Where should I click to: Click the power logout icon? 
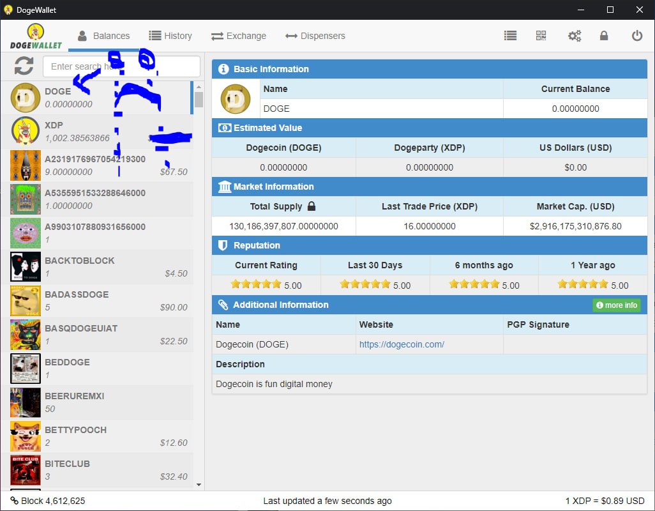click(x=636, y=36)
